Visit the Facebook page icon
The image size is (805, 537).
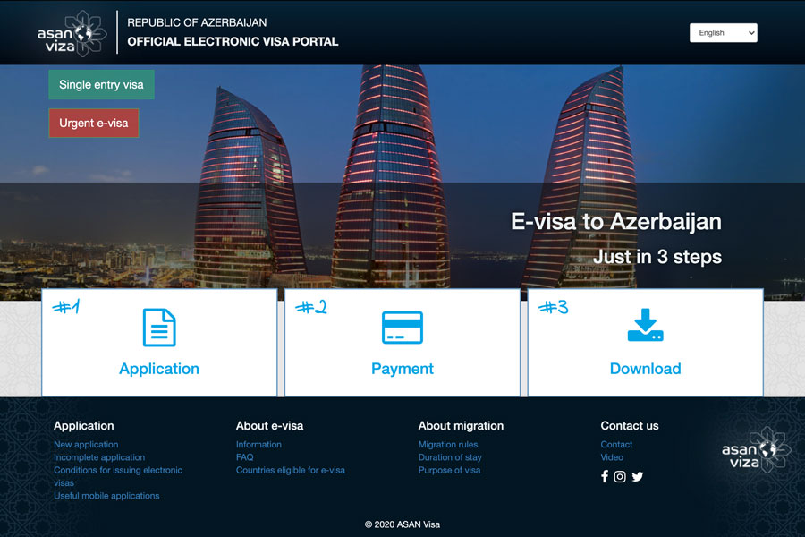pyautogui.click(x=605, y=476)
